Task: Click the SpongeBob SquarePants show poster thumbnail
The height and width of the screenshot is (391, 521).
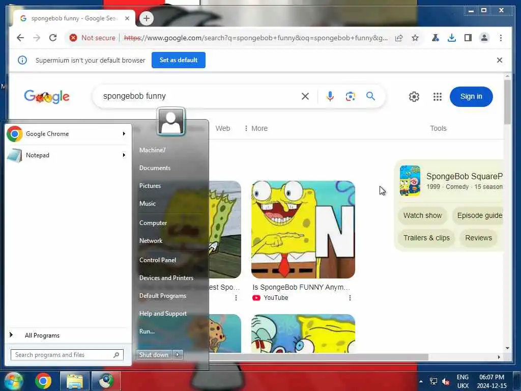Action: click(x=410, y=181)
